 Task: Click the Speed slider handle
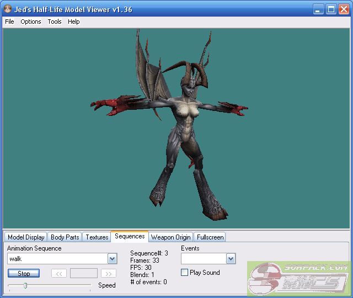tap(25, 286)
